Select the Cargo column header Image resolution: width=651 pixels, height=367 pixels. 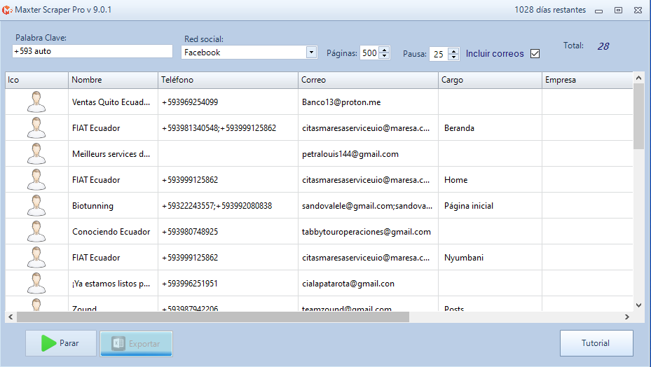coord(491,80)
